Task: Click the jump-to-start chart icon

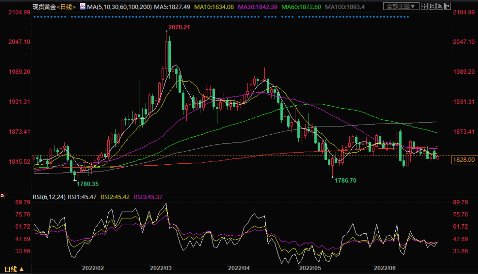Action: (x=432, y=6)
